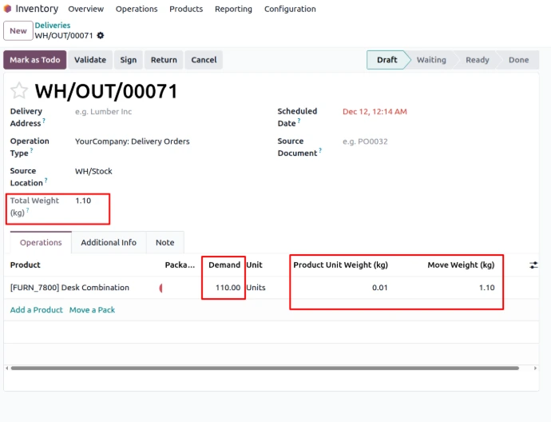Expand the Reporting menu
Image resolution: width=551 pixels, height=422 pixels.
click(233, 9)
